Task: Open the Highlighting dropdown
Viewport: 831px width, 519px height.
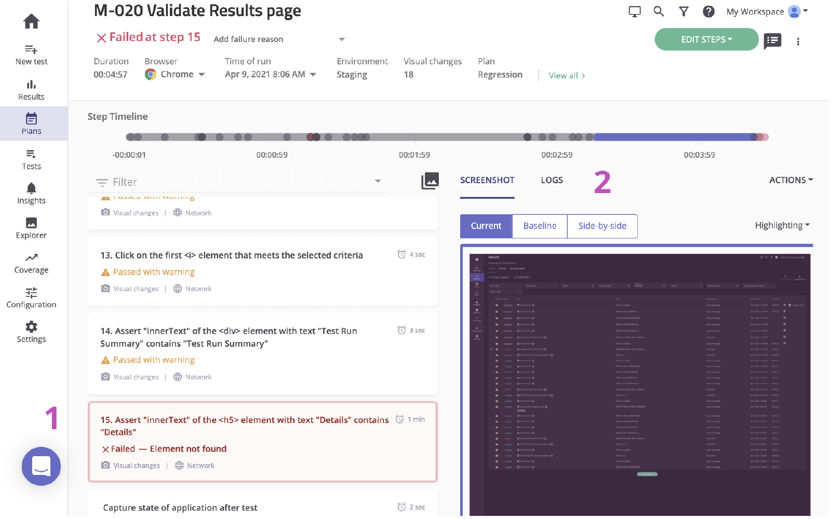Action: [782, 225]
